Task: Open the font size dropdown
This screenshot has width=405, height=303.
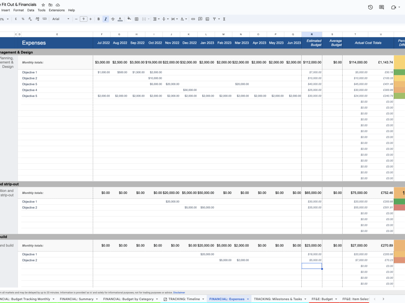Action: point(83,19)
